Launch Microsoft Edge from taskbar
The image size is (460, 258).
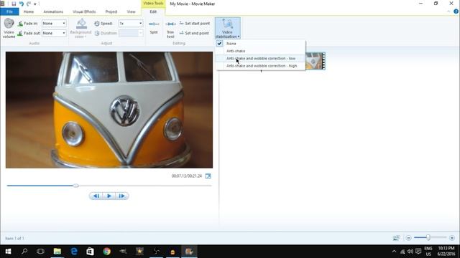pyautogui.click(x=74, y=252)
